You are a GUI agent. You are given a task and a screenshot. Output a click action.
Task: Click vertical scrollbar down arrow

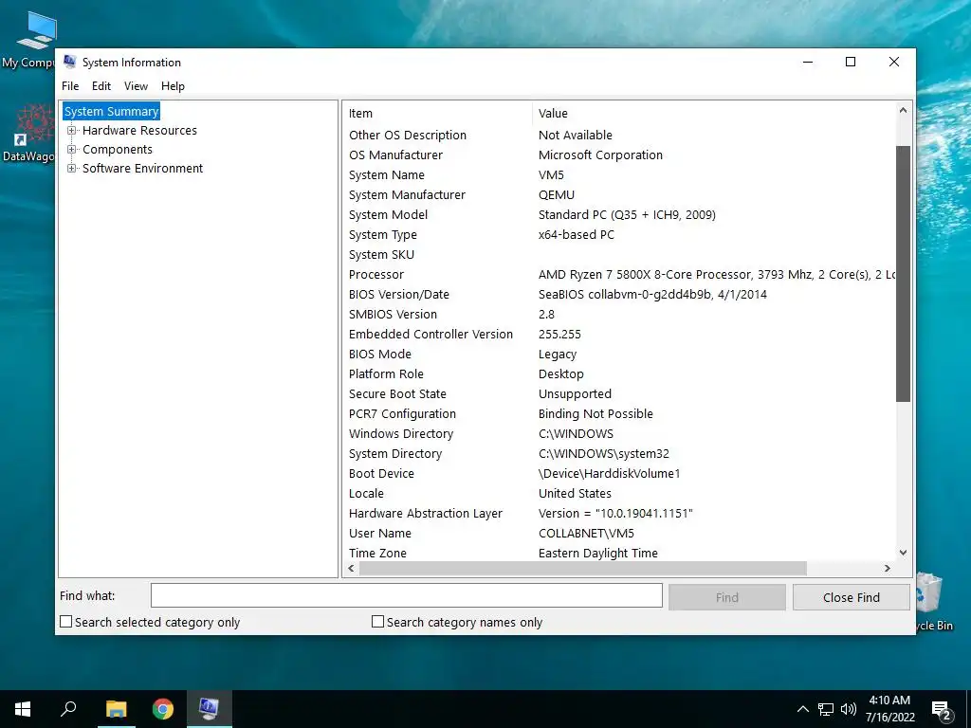pos(903,553)
